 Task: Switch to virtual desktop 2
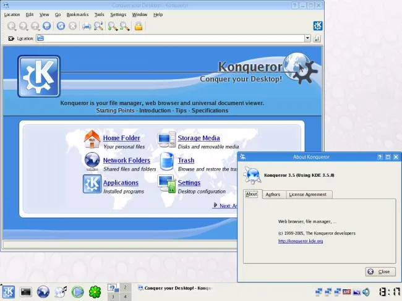[x=125, y=287]
